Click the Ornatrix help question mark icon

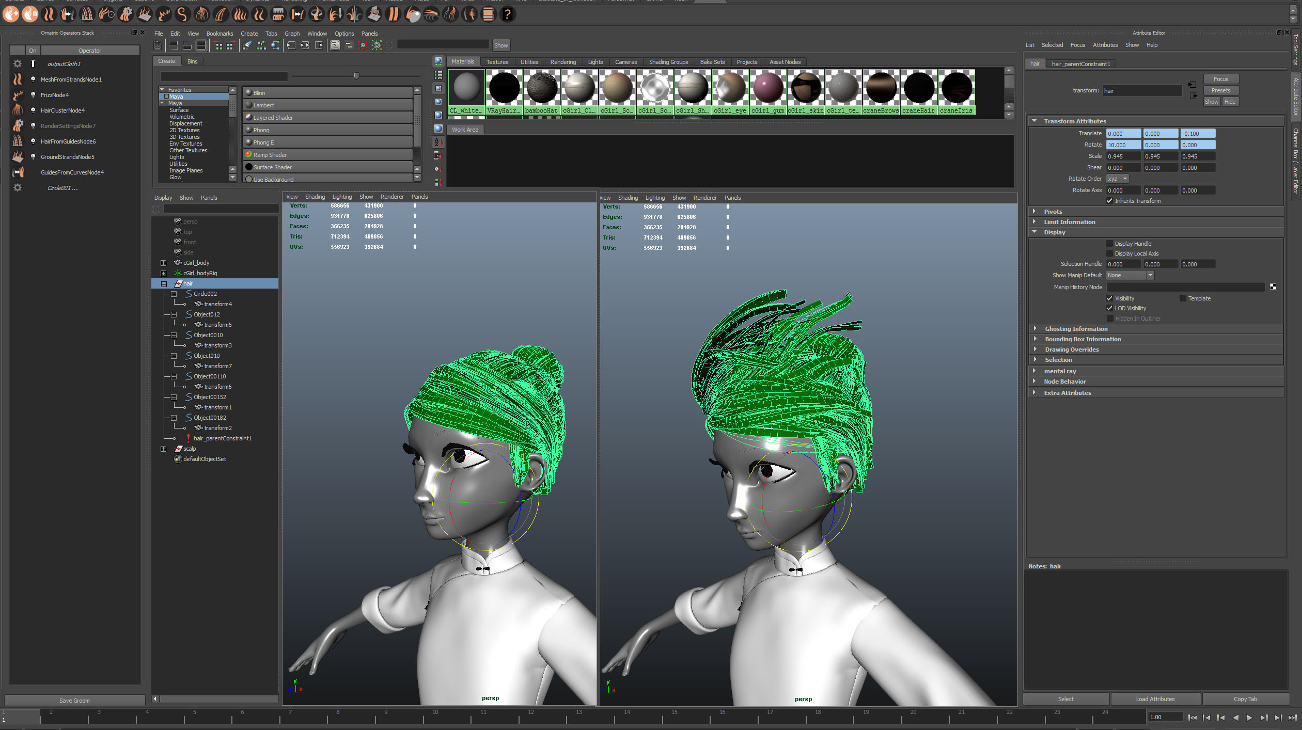[508, 14]
